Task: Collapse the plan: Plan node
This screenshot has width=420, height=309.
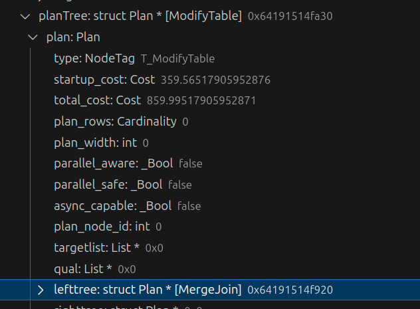Action: (x=33, y=37)
